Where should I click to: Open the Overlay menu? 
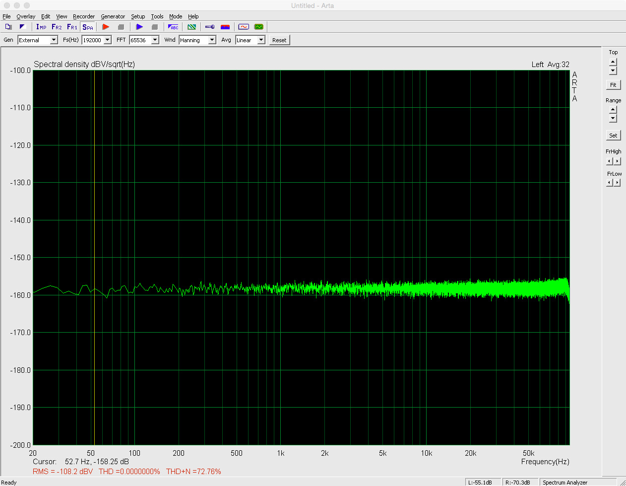(26, 16)
